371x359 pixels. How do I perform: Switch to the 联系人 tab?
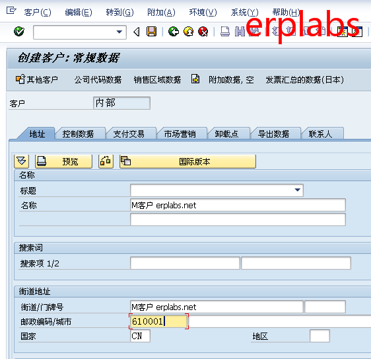coord(320,134)
